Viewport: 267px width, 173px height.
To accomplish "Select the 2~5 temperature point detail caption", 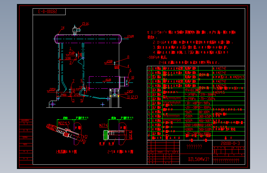I will pyautogui.click(x=120, y=152).
